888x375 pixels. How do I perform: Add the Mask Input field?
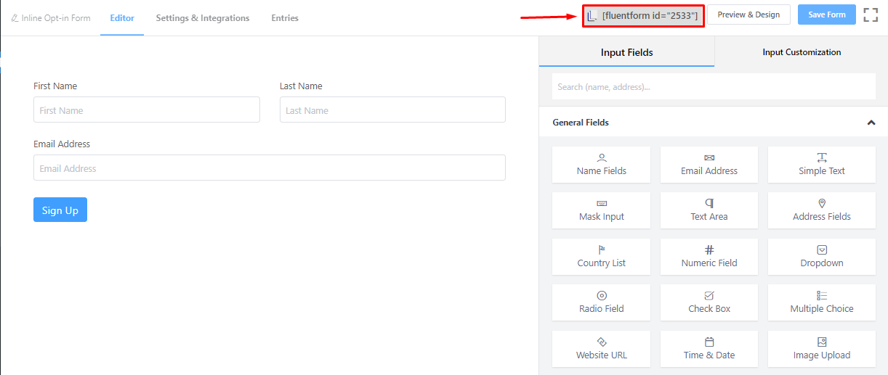(x=602, y=210)
